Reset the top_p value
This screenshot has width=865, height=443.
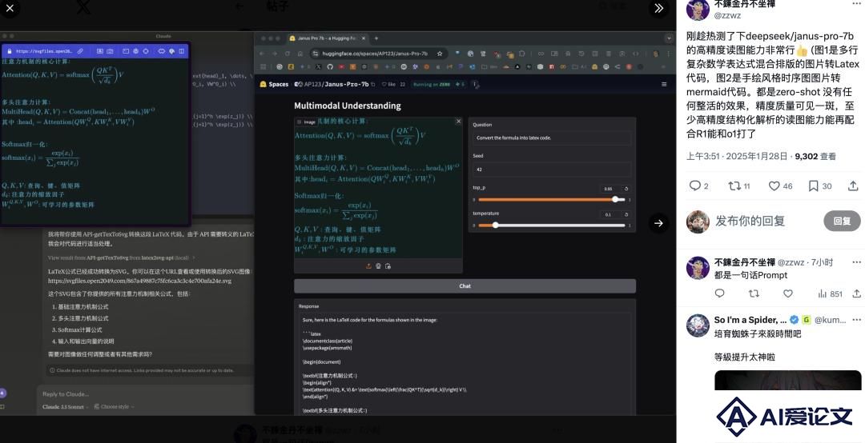click(626, 189)
